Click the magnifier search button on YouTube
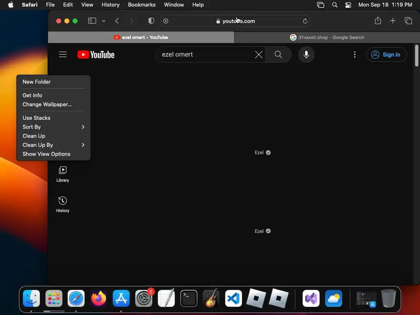 pos(278,55)
